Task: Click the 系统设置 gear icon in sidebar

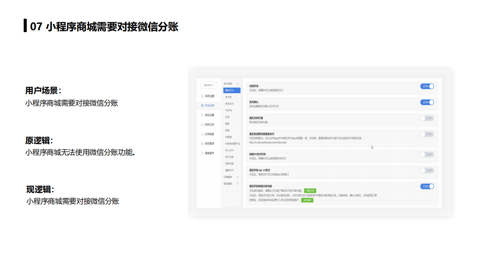Action: coord(202,96)
